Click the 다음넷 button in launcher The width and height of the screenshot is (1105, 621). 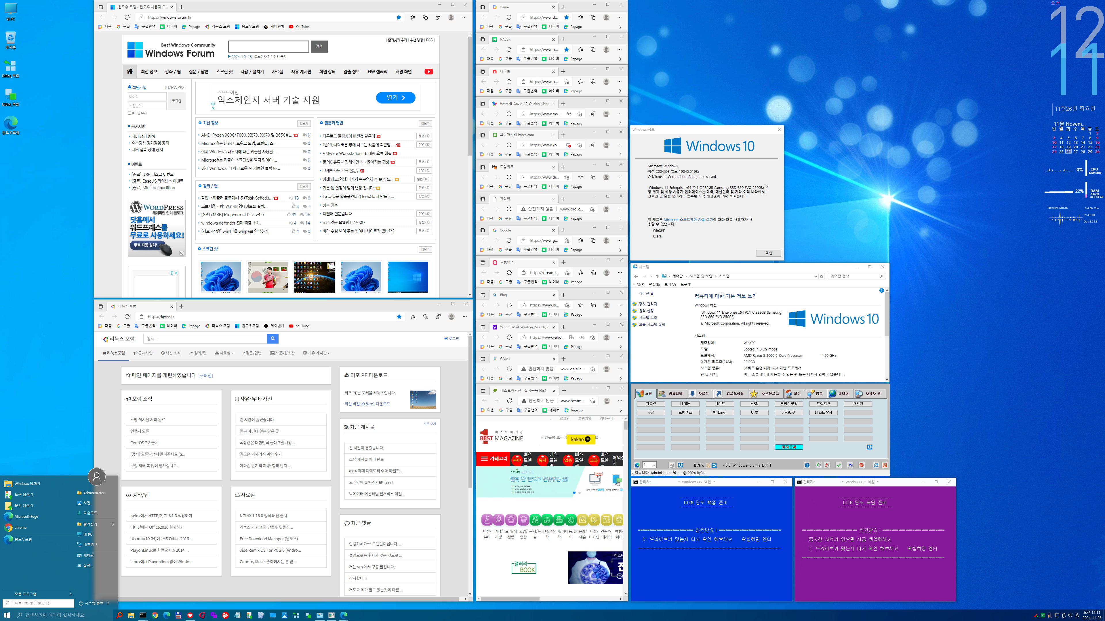[651, 404]
